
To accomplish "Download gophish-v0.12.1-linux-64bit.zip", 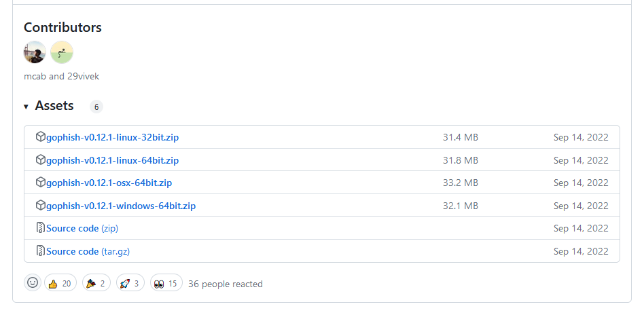I will pyautogui.click(x=112, y=160).
